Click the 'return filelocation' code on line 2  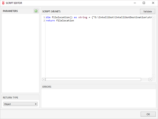pos(60,20)
